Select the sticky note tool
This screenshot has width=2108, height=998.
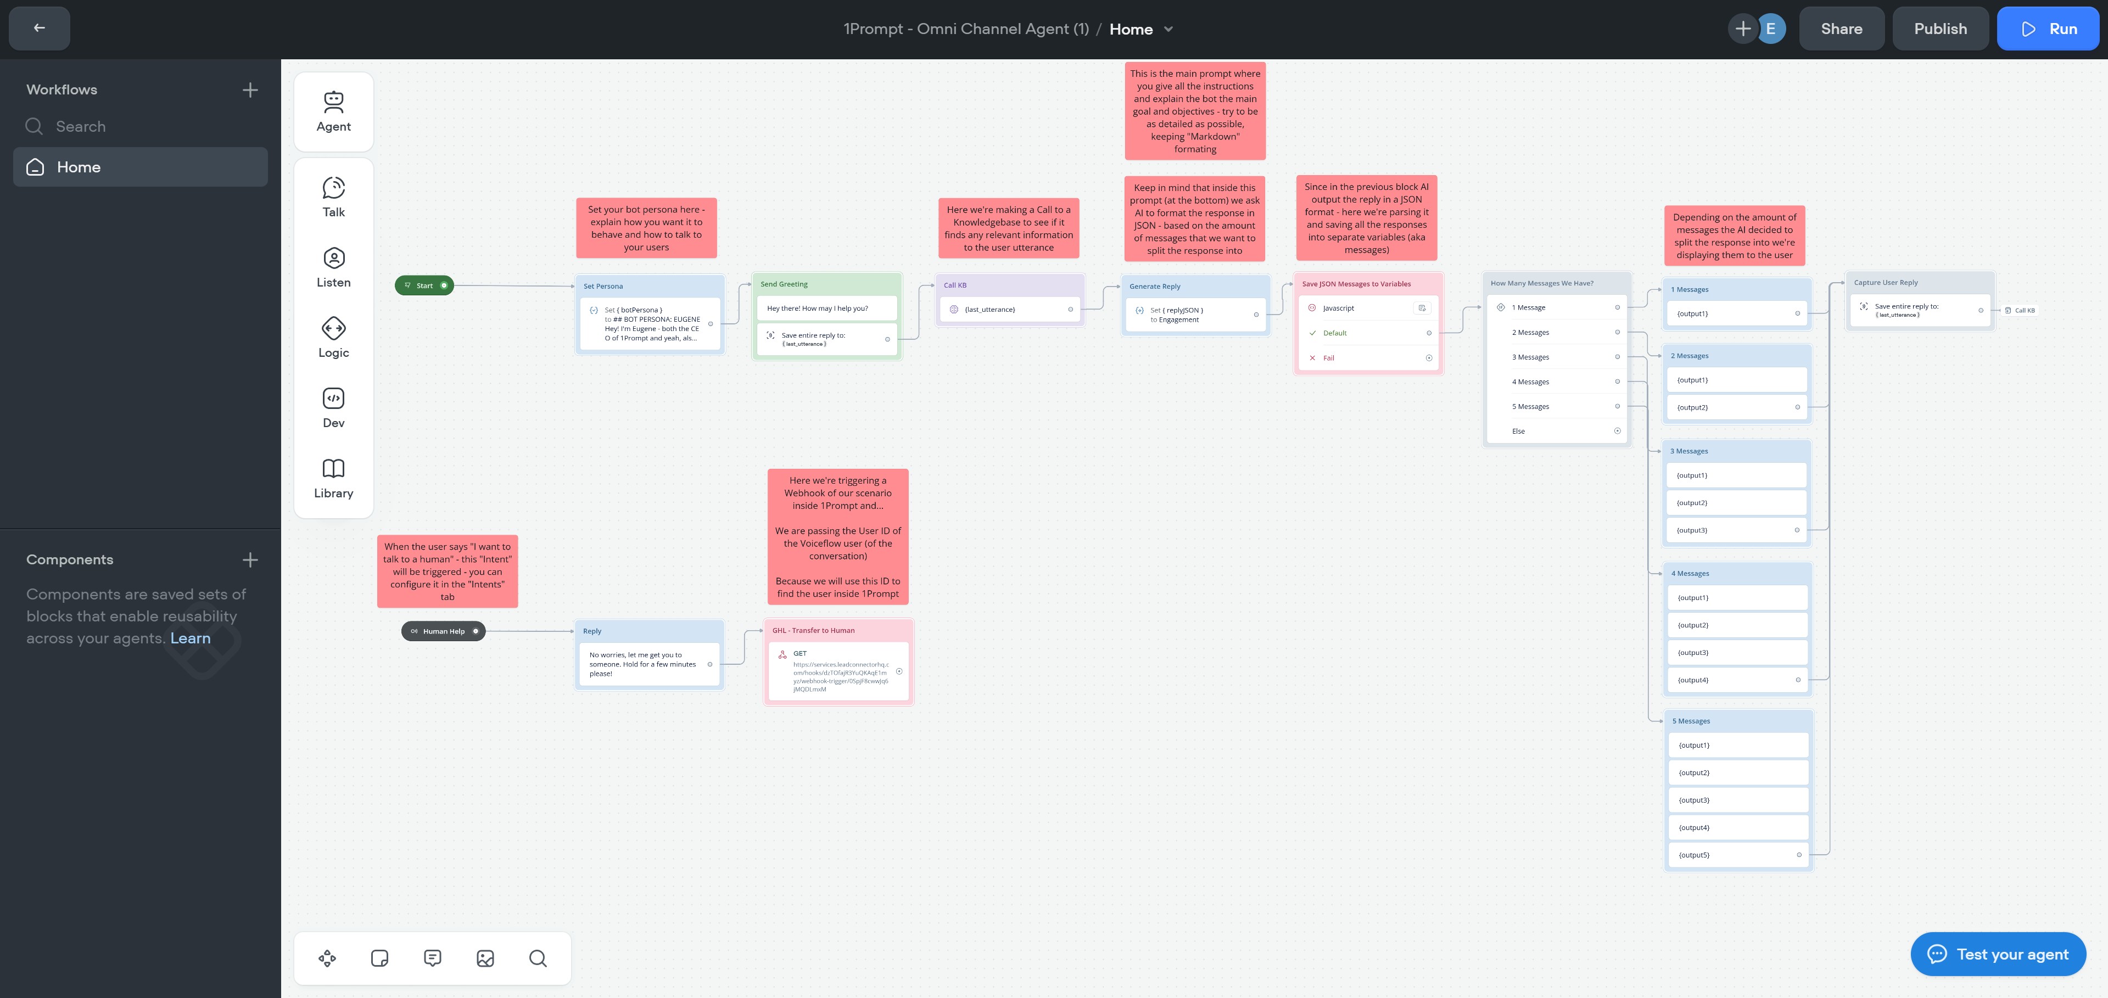coord(379,958)
